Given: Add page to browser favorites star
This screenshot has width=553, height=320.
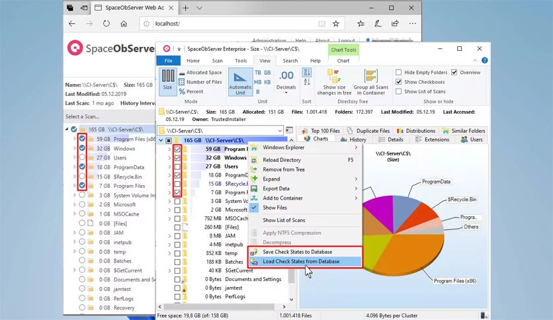Looking at the screenshot, I should [336, 24].
